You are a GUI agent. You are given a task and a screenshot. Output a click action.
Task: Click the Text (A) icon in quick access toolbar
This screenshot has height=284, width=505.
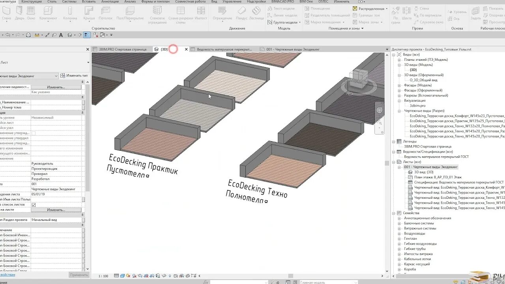61,35
